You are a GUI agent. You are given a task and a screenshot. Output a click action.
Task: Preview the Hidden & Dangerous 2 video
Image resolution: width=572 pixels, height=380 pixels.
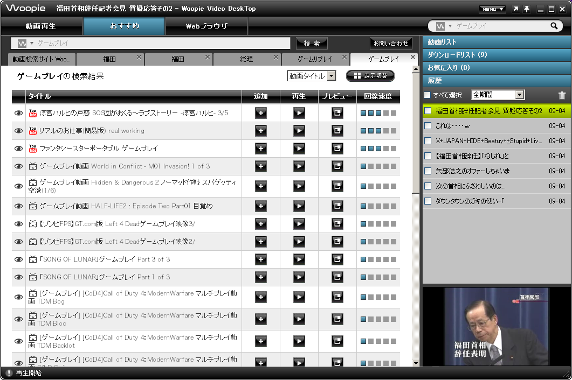337,186
